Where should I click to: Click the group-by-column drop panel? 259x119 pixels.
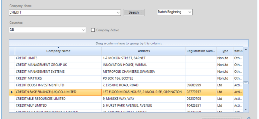click(x=129, y=43)
